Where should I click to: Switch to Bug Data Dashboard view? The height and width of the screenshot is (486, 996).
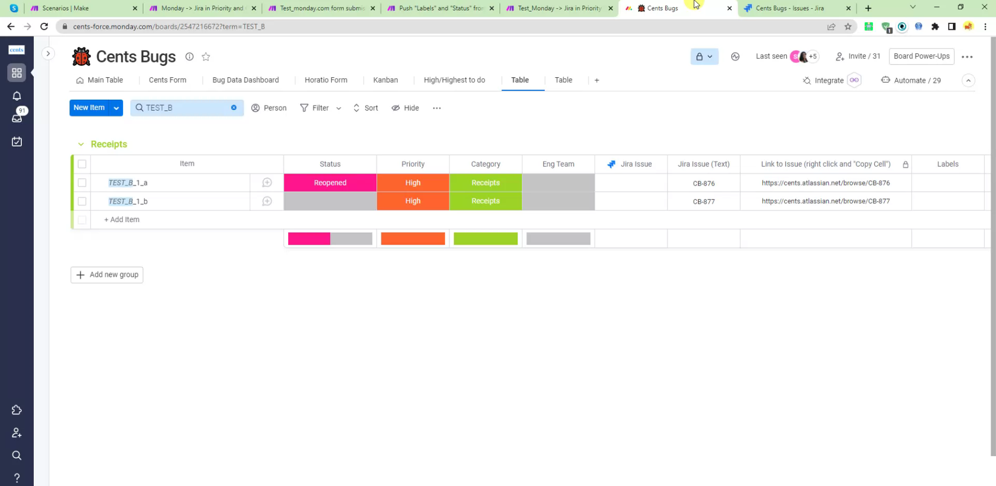[x=245, y=80]
